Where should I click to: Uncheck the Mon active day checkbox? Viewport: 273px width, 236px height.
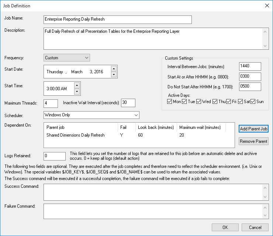[169, 102]
